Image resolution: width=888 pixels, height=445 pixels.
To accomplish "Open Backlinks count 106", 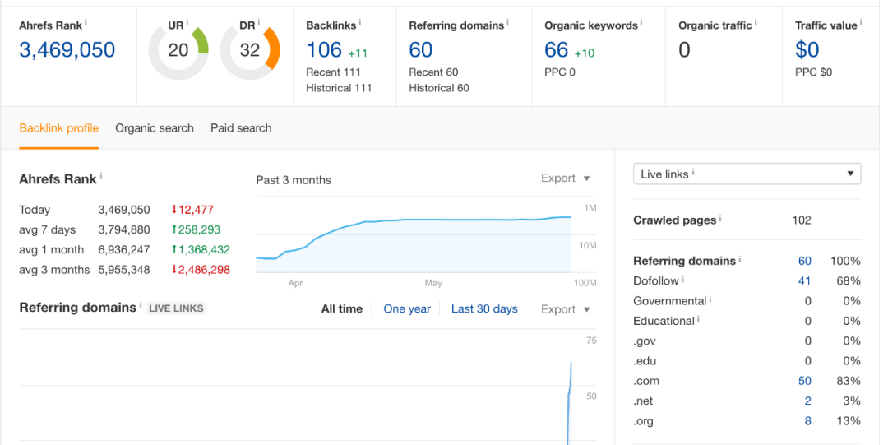I will pyautogui.click(x=325, y=50).
